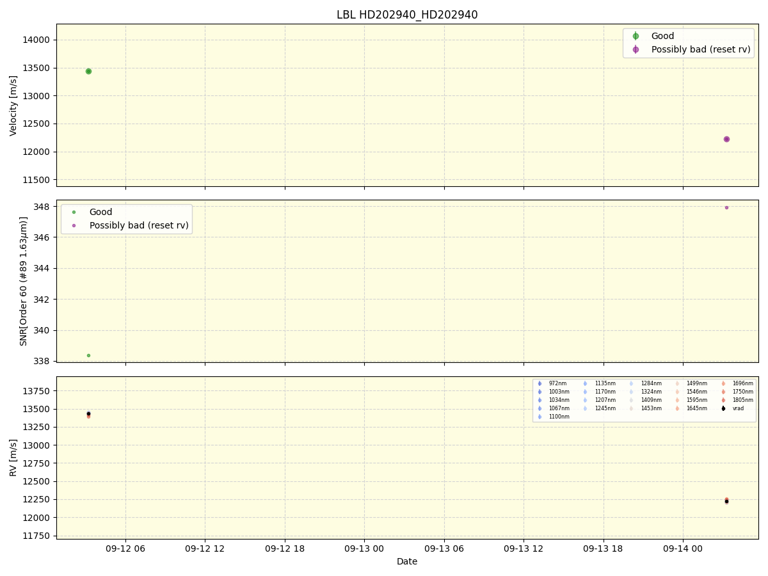Click the Velocity [m/s] axis label
The width and height of the screenshot is (768, 576).
coord(13,105)
